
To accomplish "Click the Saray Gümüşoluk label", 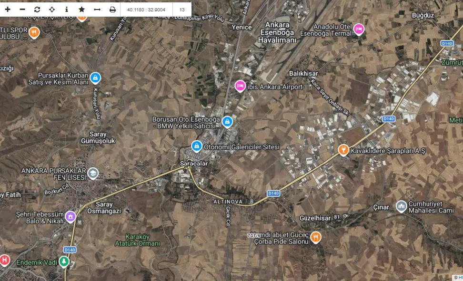I will (x=98, y=138).
